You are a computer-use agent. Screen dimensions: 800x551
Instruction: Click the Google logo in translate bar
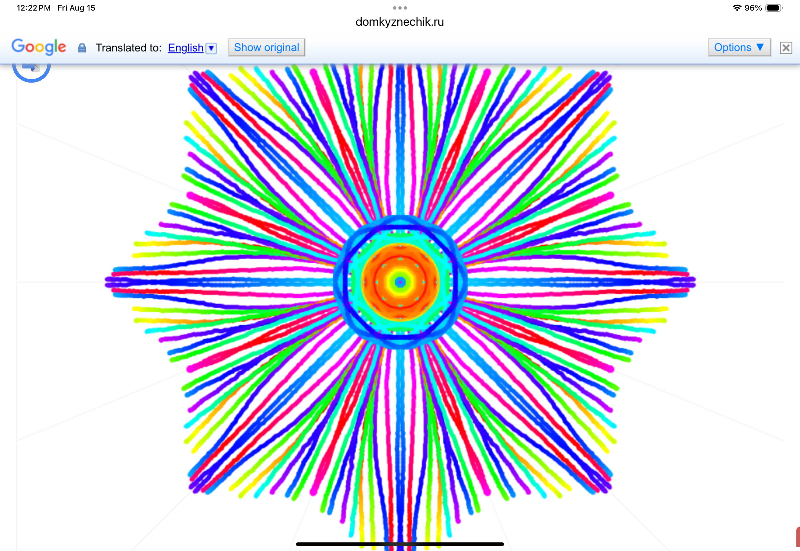(x=39, y=47)
